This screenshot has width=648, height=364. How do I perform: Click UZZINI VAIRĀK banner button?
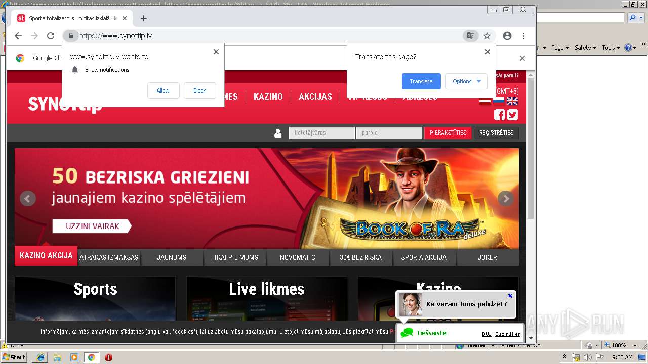(x=92, y=226)
